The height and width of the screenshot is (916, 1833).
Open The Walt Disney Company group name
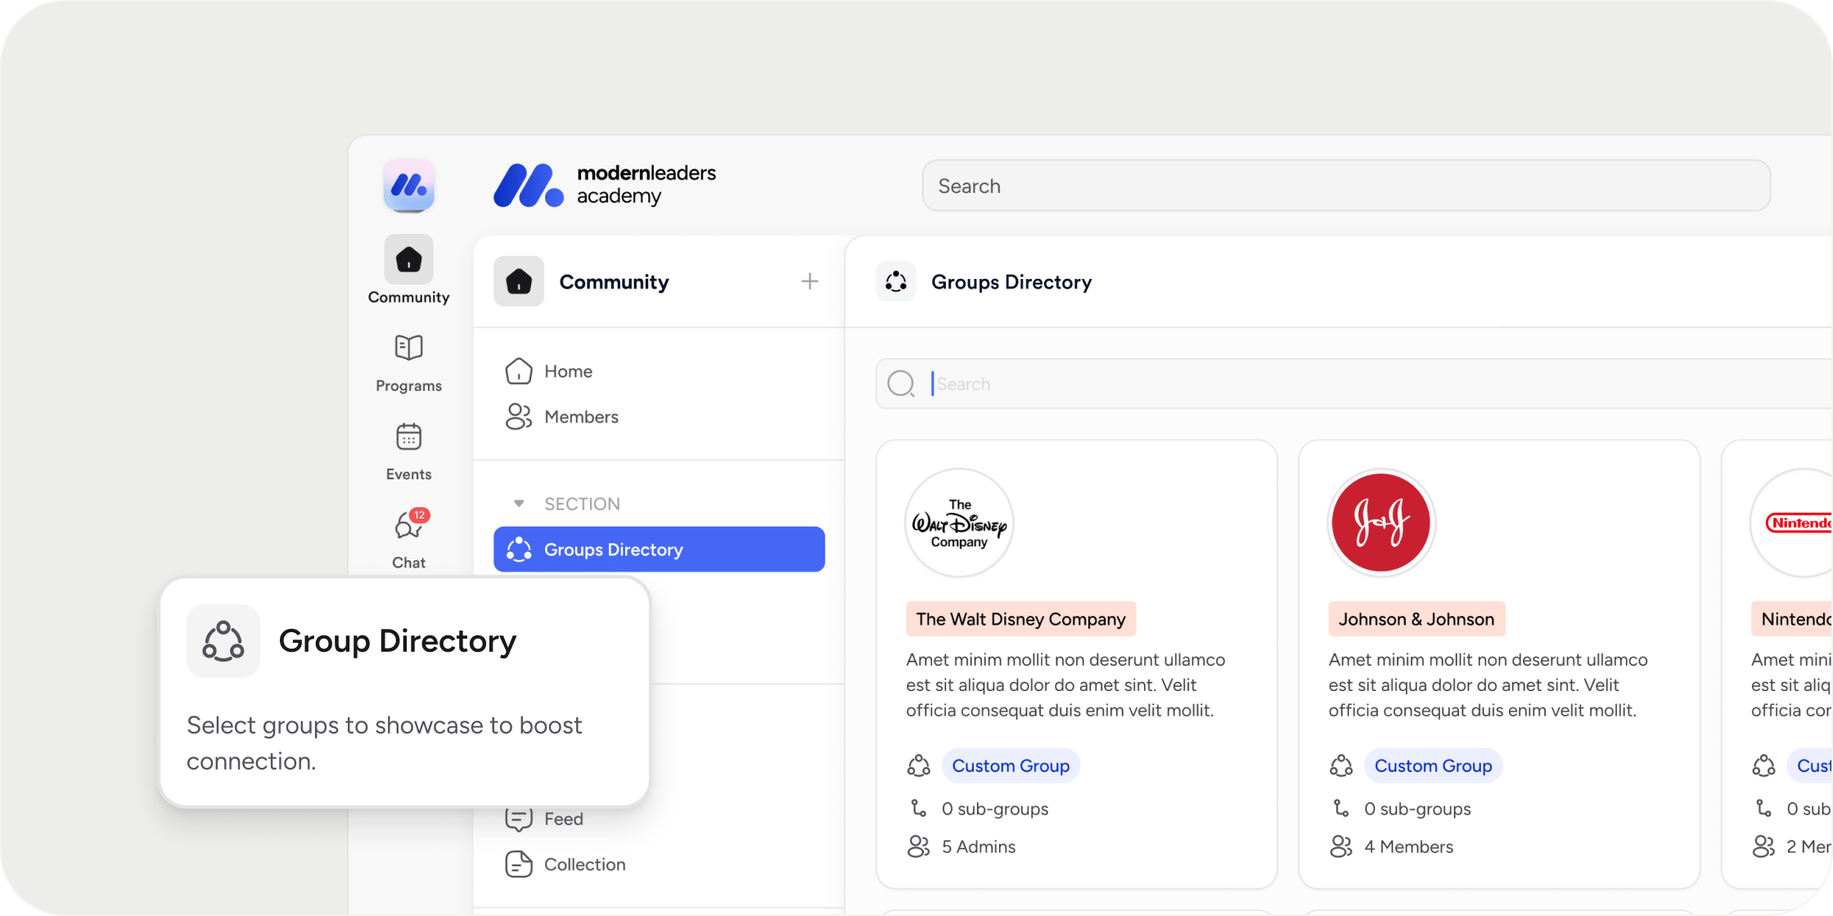pos(1020,619)
